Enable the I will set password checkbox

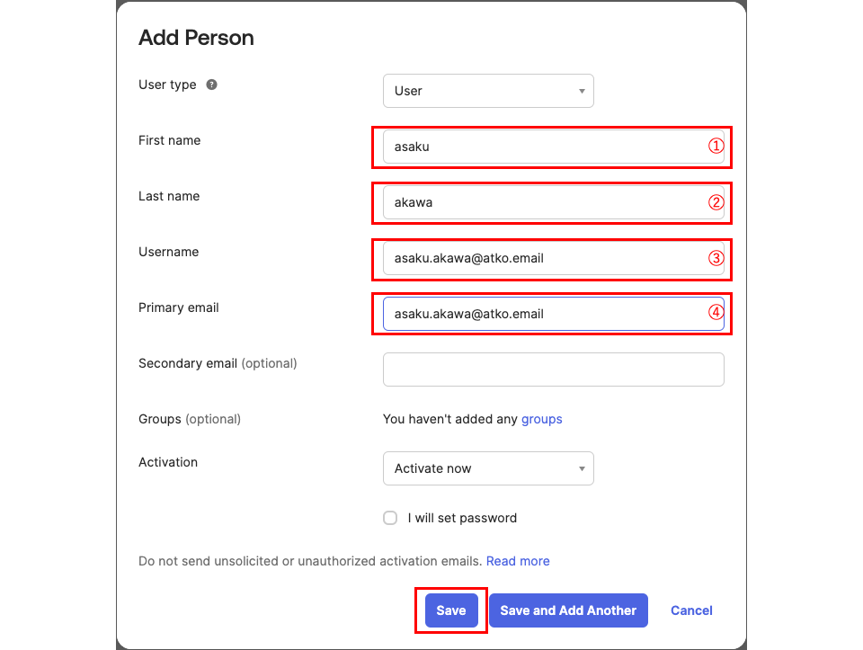point(390,518)
